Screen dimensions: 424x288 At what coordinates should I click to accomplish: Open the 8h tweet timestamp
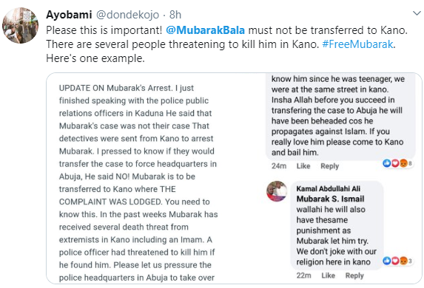point(175,15)
